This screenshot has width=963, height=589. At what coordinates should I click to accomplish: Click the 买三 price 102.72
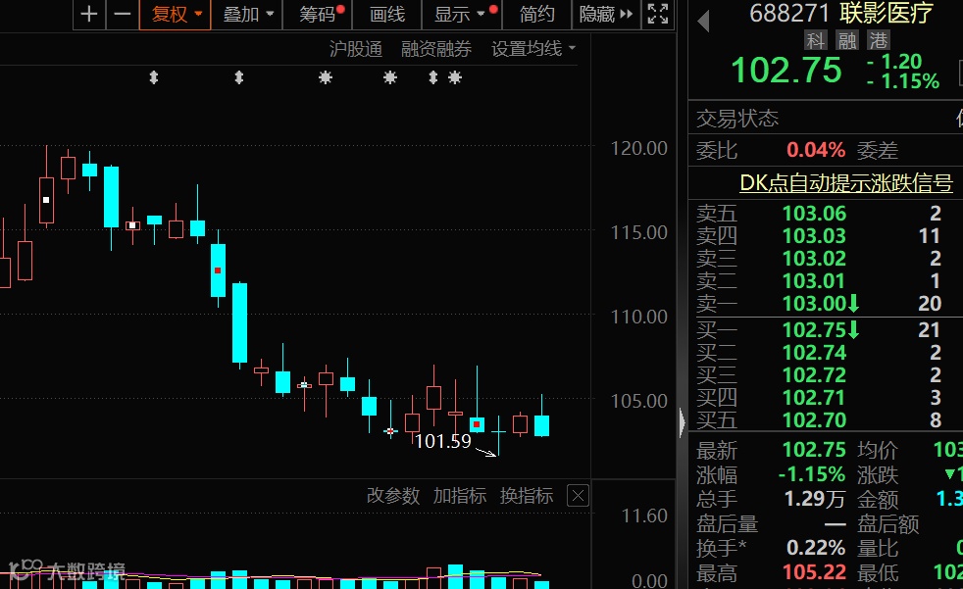click(814, 375)
